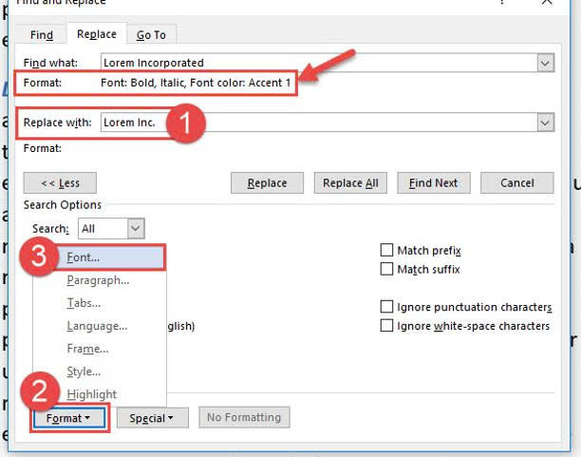Enable the Match suffix checkbox

386,270
